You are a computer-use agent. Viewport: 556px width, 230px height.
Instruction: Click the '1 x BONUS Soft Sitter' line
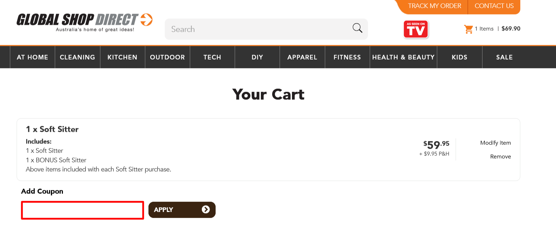[x=56, y=160]
